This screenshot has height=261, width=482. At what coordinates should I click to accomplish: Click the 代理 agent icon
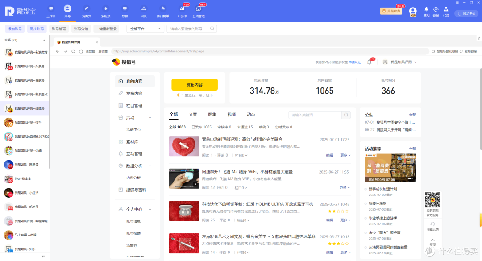(x=446, y=11)
